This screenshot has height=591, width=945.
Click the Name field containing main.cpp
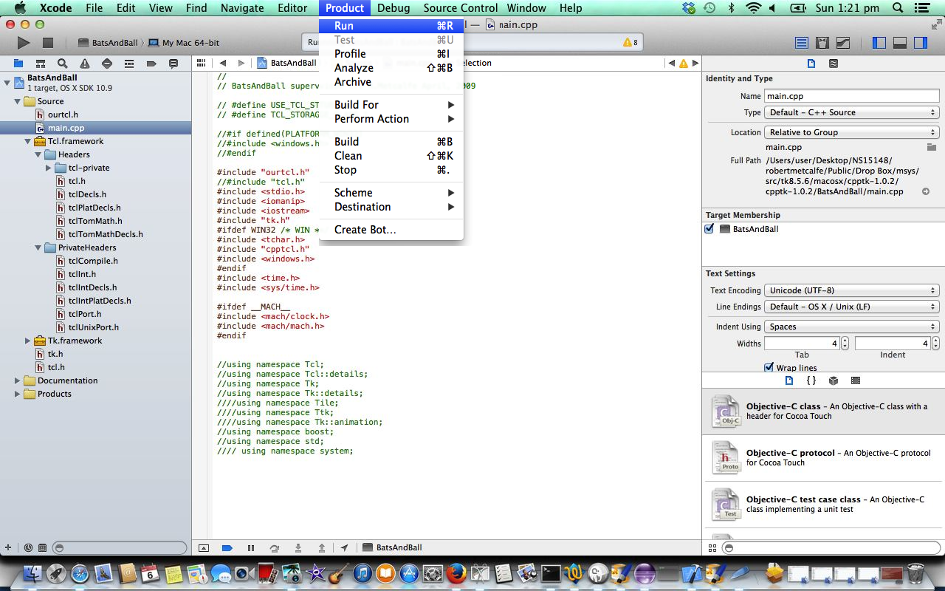(x=851, y=96)
